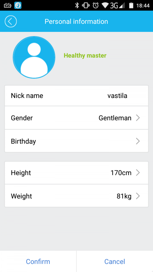Screen dimensions: 153x272
Task: Tap the Wi-Fi signal icon
Action: [x=105, y=5]
